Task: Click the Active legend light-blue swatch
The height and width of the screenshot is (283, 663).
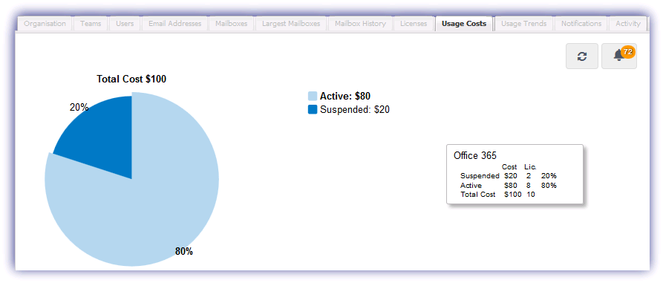Action: tap(313, 96)
